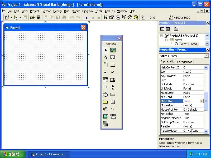
Task: Select the Shape tool in toolbox
Action: point(105,109)
